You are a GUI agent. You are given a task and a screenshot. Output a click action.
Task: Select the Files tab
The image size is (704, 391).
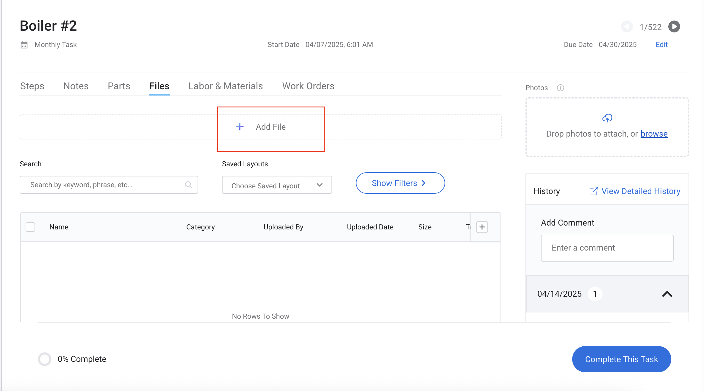coord(159,86)
